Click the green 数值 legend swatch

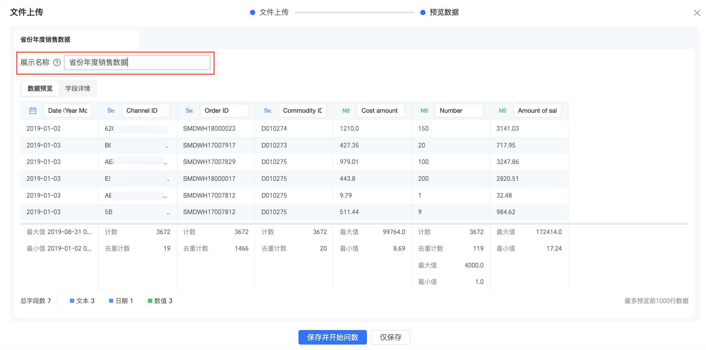[150, 301]
